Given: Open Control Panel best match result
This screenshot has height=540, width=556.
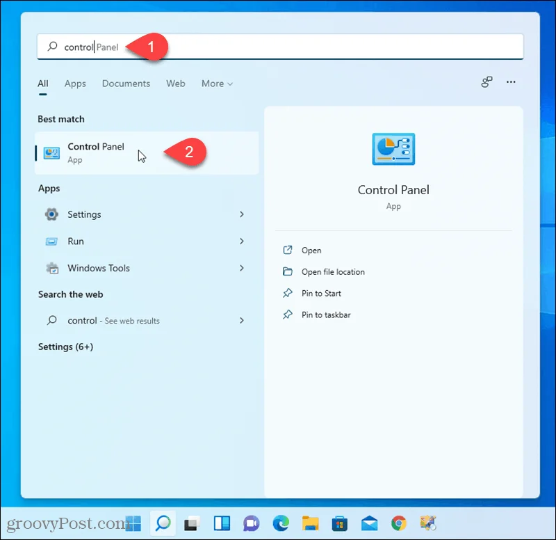Looking at the screenshot, I should 147,153.
